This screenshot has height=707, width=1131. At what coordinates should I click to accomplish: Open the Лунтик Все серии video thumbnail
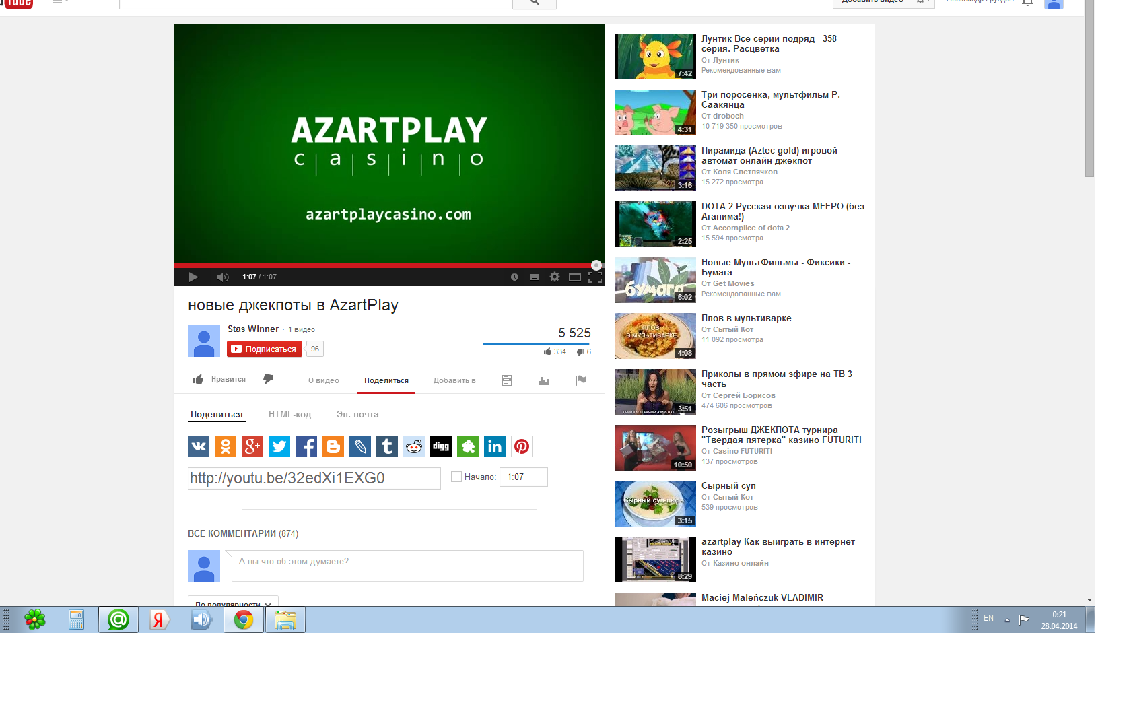click(x=656, y=57)
